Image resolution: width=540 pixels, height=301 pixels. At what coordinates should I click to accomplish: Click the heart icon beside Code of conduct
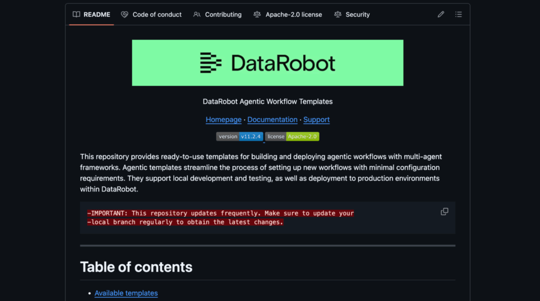tap(124, 15)
